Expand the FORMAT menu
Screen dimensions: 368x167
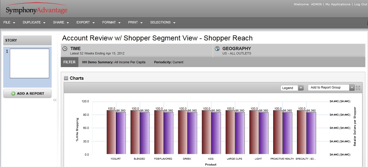click(x=111, y=23)
